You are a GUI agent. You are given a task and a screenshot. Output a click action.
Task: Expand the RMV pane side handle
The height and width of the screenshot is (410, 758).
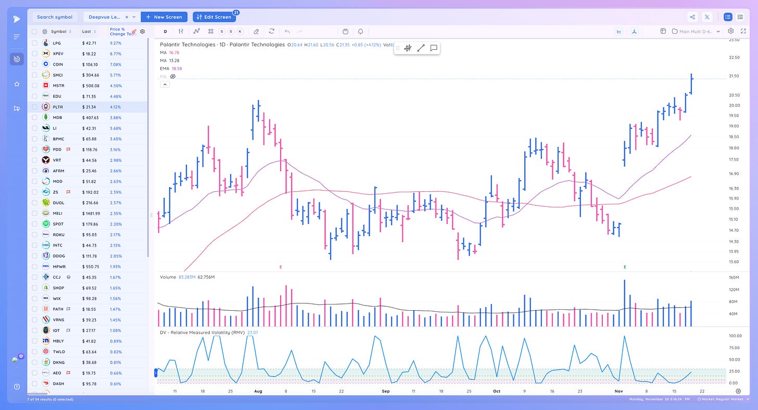[156, 373]
